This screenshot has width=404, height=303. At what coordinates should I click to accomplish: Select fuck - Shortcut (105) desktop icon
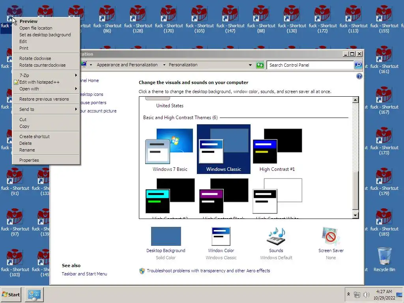coord(199,20)
